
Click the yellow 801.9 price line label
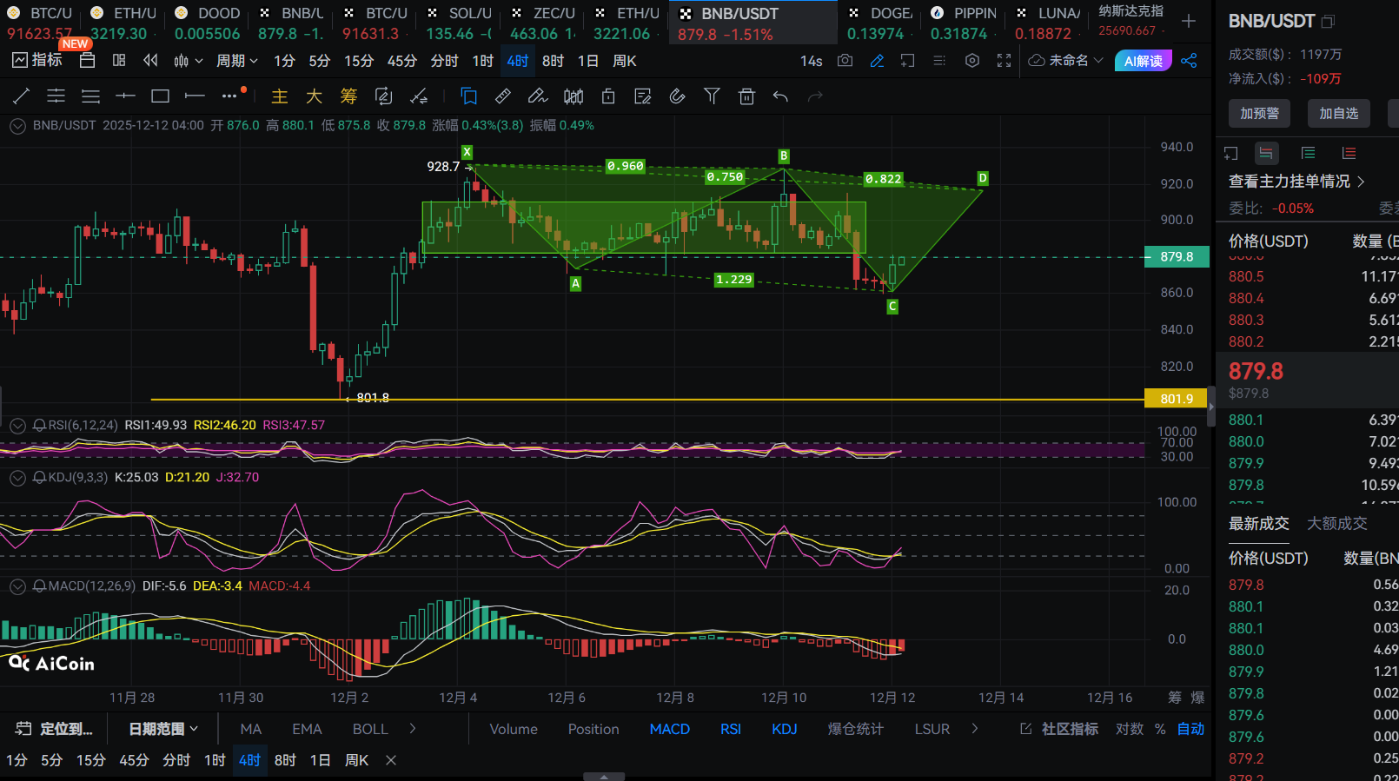tap(1177, 399)
